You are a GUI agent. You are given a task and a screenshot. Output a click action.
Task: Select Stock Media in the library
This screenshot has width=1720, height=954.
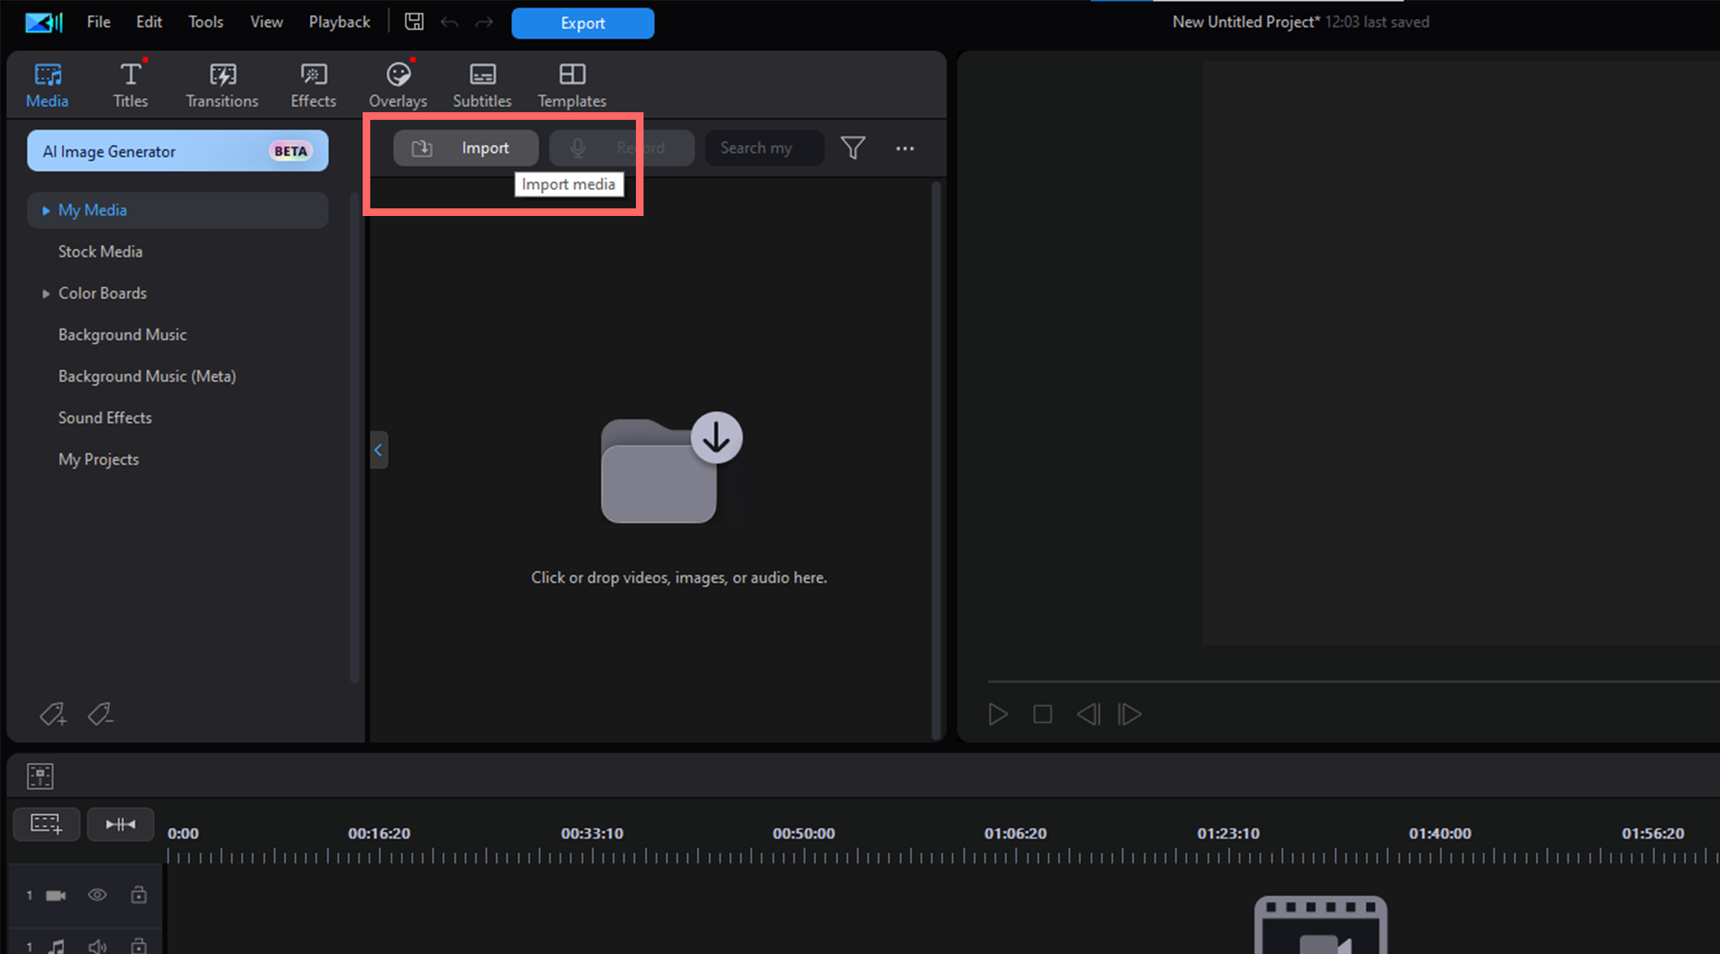[x=100, y=252]
